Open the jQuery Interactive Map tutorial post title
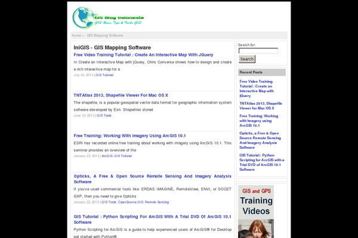This screenshot has height=238, width=358. click(143, 55)
